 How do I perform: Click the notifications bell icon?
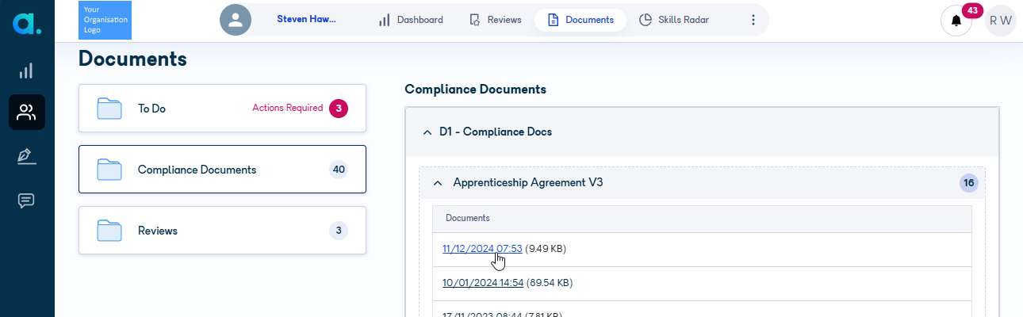tap(956, 21)
